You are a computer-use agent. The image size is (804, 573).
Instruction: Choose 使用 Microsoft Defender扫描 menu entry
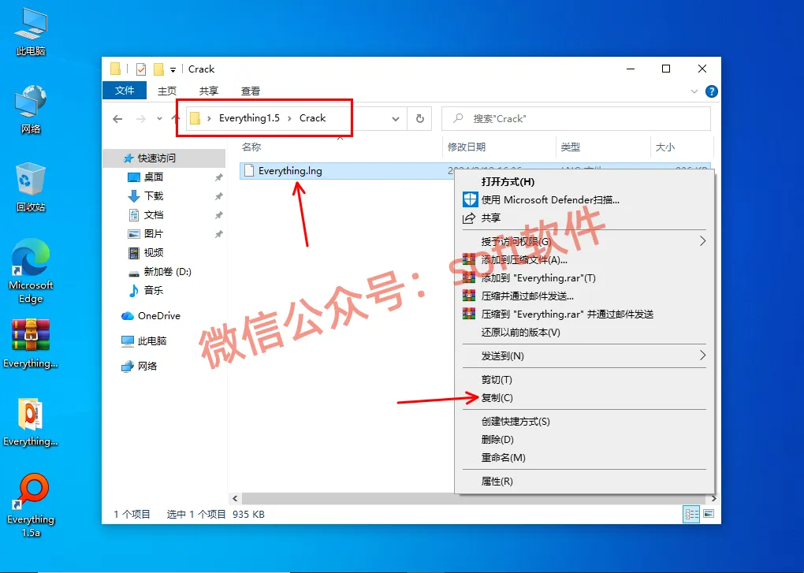tap(585, 200)
